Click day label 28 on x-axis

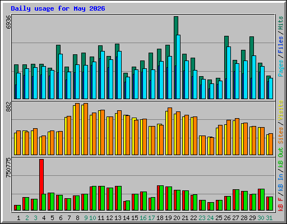(244, 218)
